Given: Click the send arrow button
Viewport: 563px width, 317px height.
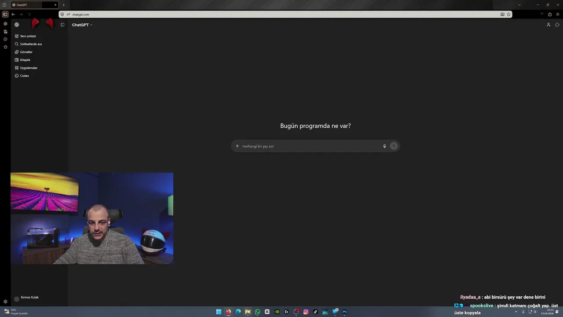Looking at the screenshot, I should (x=394, y=146).
